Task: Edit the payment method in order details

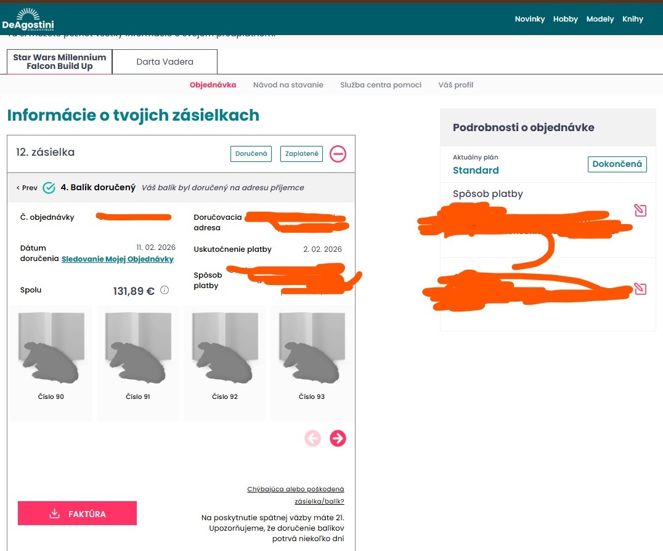Action: click(640, 211)
